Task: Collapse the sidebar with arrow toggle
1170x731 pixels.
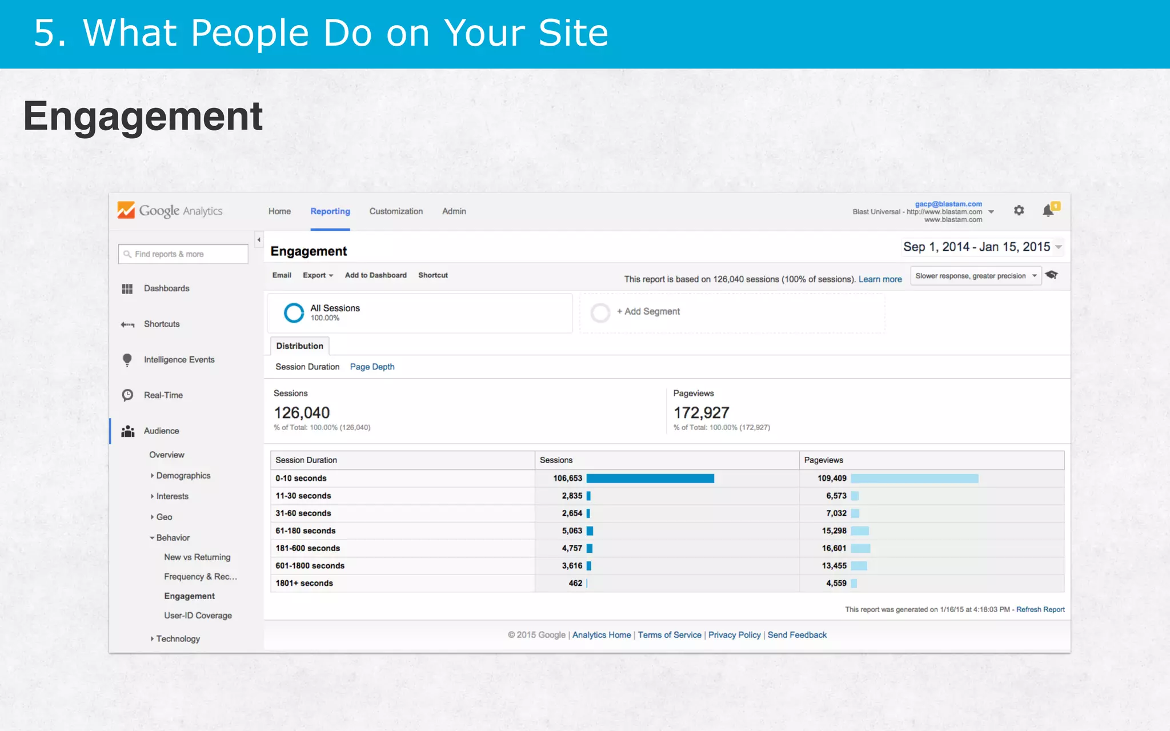Action: point(259,240)
